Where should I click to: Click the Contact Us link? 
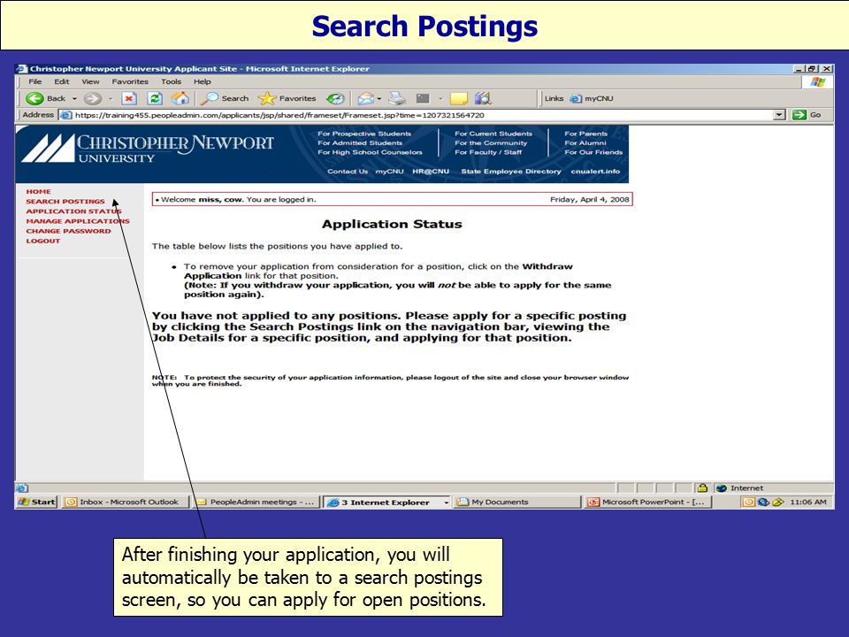347,171
